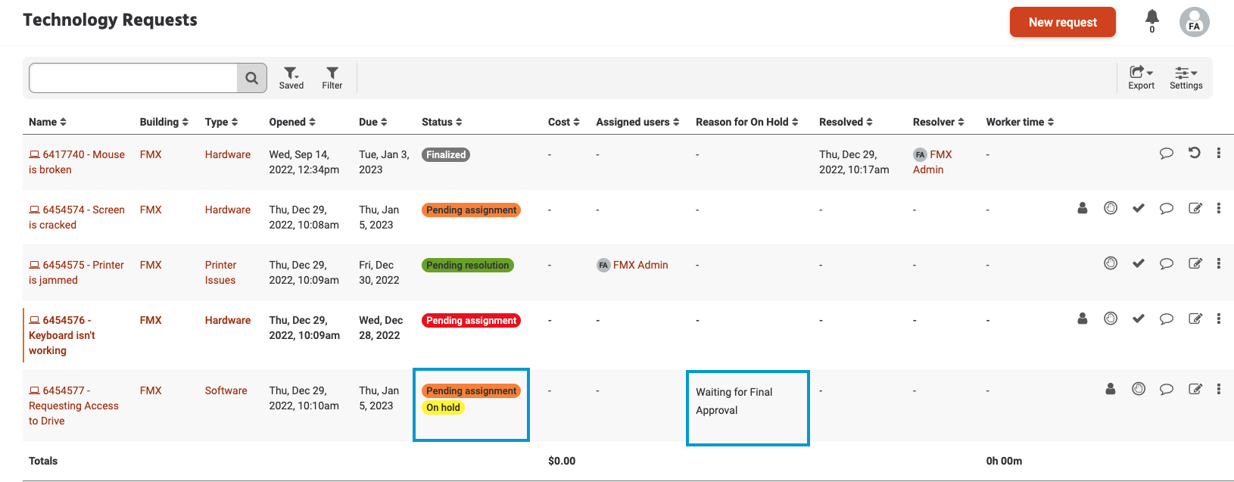The image size is (1234, 482).
Task: Sort by the Resolved column
Action: [846, 122]
